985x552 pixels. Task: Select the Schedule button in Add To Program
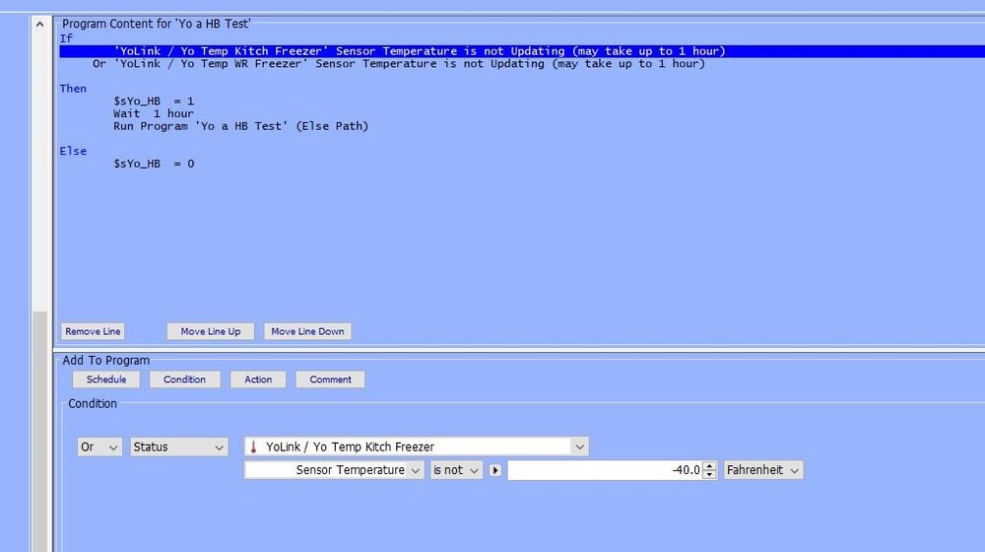point(106,379)
